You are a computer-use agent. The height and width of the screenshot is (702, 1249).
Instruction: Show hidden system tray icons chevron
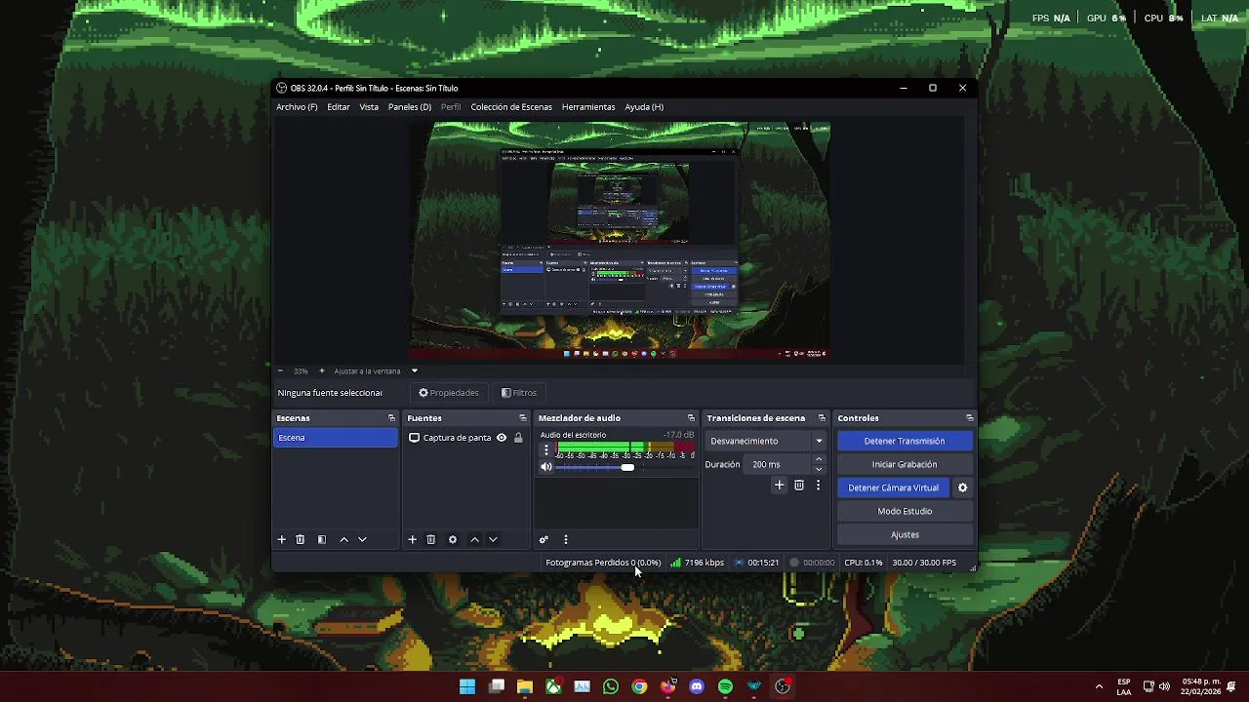point(1099,686)
